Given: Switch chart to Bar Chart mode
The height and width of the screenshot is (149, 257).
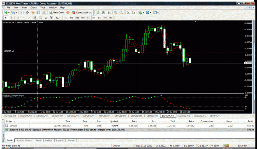Looking at the screenshot, I should (x=98, y=12).
